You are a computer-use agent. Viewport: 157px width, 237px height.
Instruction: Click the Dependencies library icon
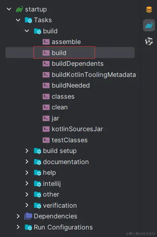tap(28, 216)
